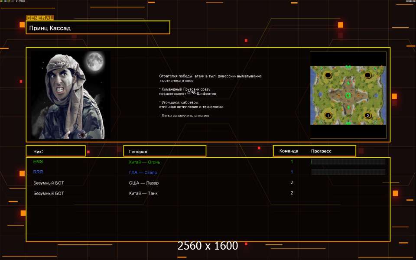Click the GENERAL label above the name box
416x260 pixels.
[x=40, y=18]
